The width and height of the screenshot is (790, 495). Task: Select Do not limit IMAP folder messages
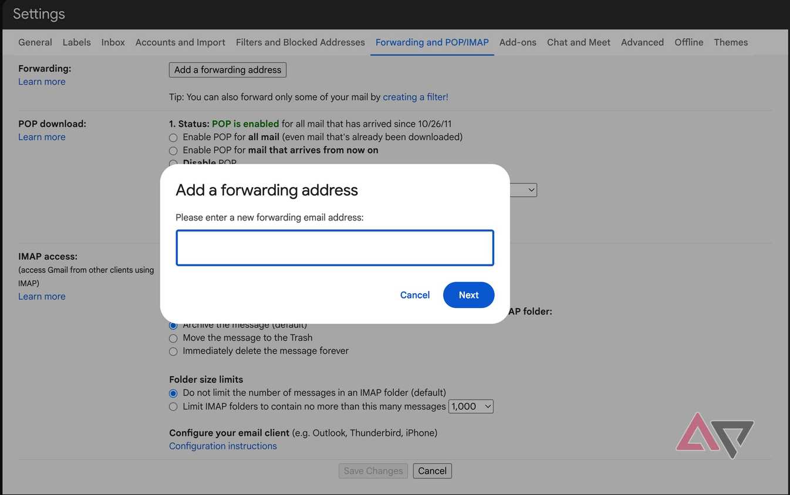coord(173,393)
